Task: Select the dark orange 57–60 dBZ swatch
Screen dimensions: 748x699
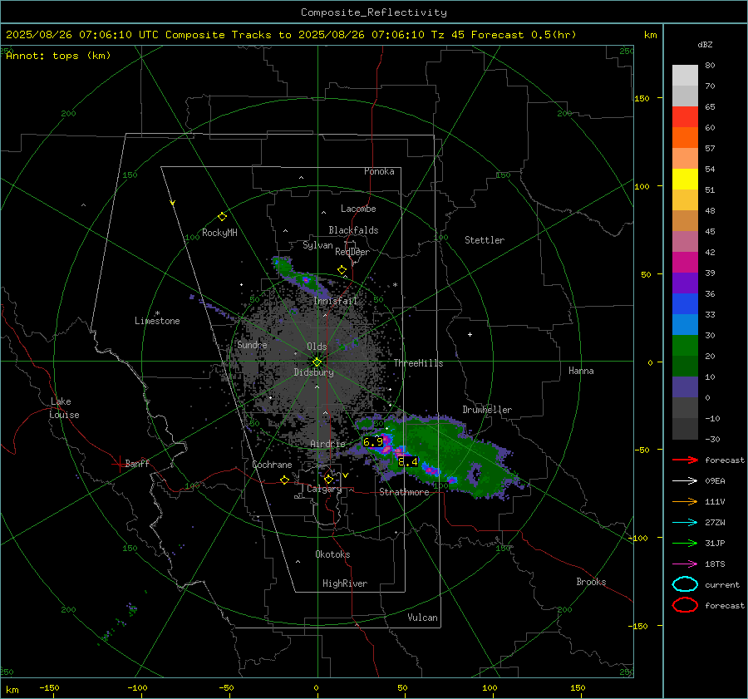Action: [685, 138]
